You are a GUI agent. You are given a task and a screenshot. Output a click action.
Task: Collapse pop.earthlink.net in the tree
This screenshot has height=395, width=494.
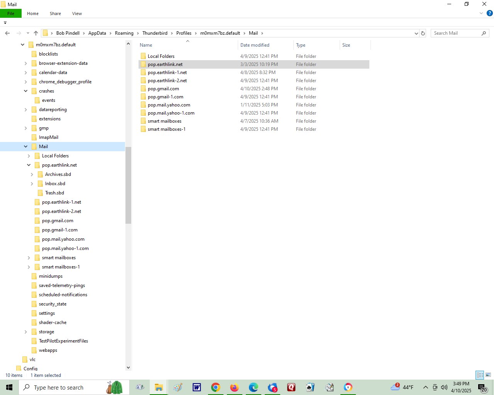click(29, 165)
